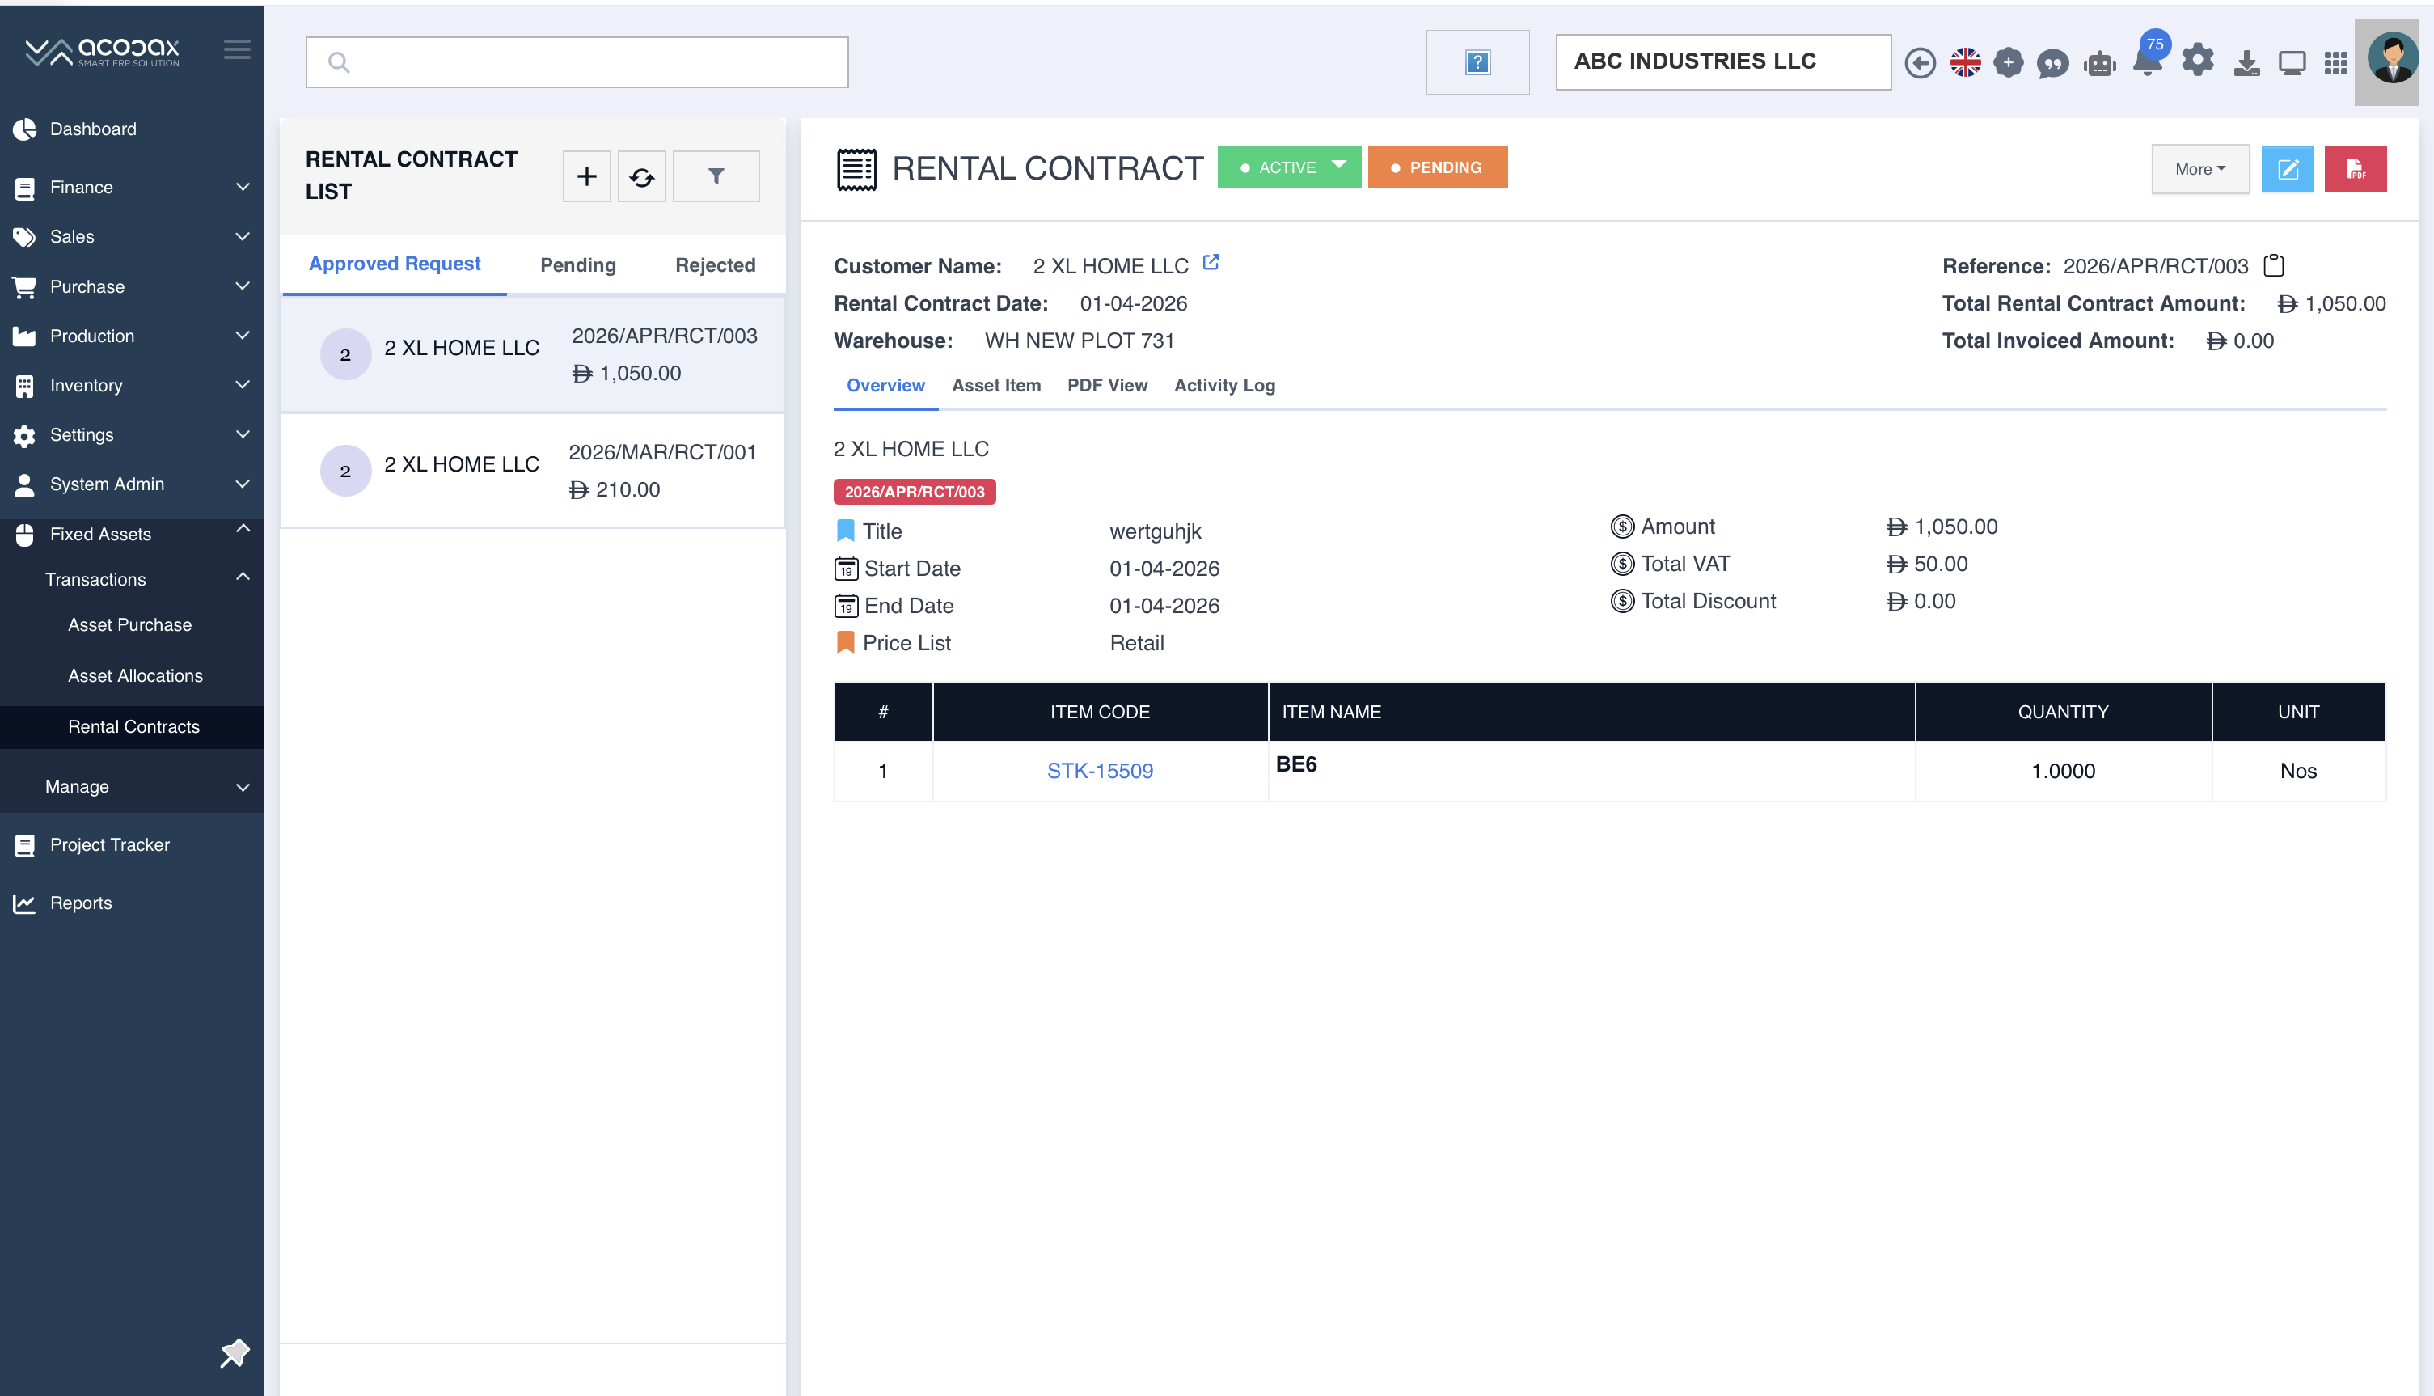Open item code STK-15509 link

point(1099,771)
